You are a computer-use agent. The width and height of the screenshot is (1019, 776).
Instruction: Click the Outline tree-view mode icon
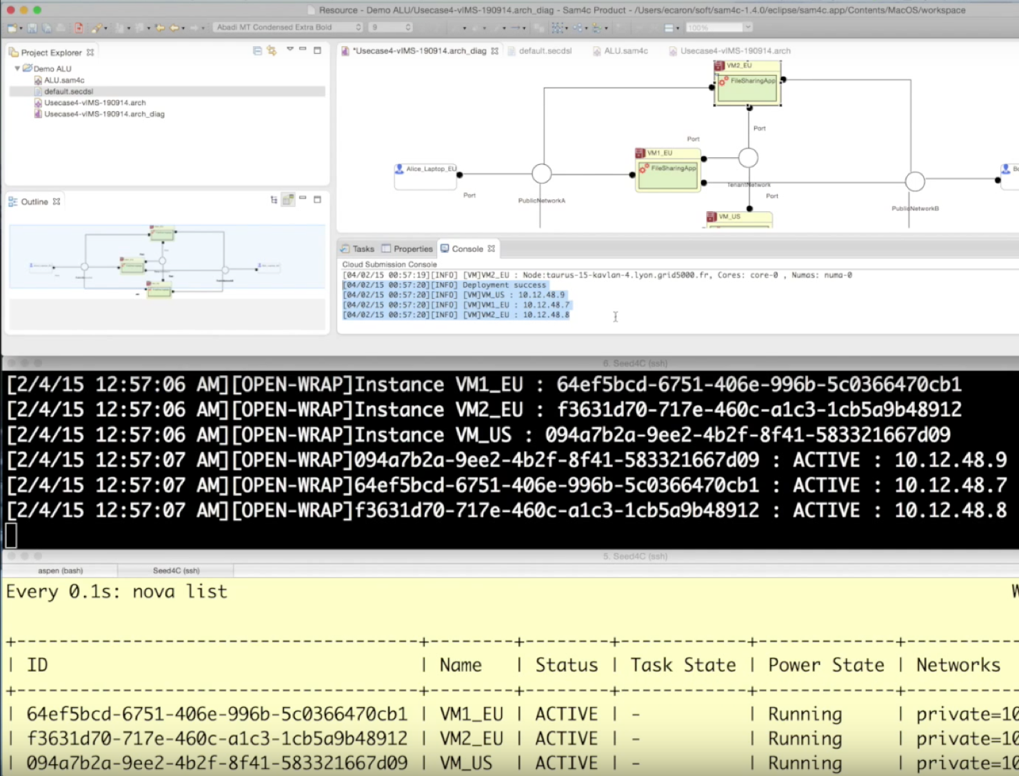[x=274, y=200]
